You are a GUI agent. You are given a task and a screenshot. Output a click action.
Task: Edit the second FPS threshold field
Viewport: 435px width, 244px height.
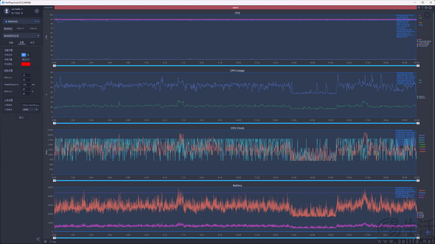[26, 80]
